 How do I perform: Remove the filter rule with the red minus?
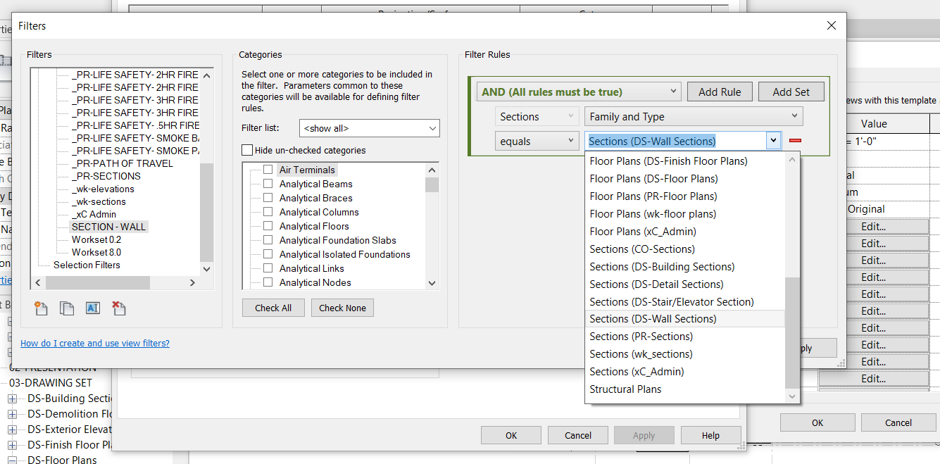pos(796,141)
